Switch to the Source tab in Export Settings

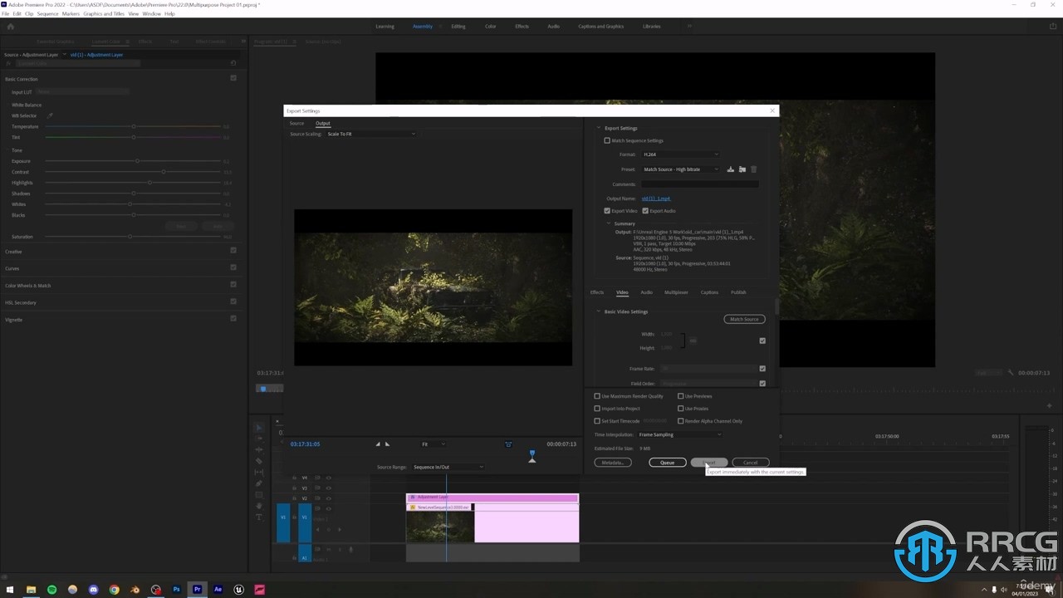(x=296, y=123)
